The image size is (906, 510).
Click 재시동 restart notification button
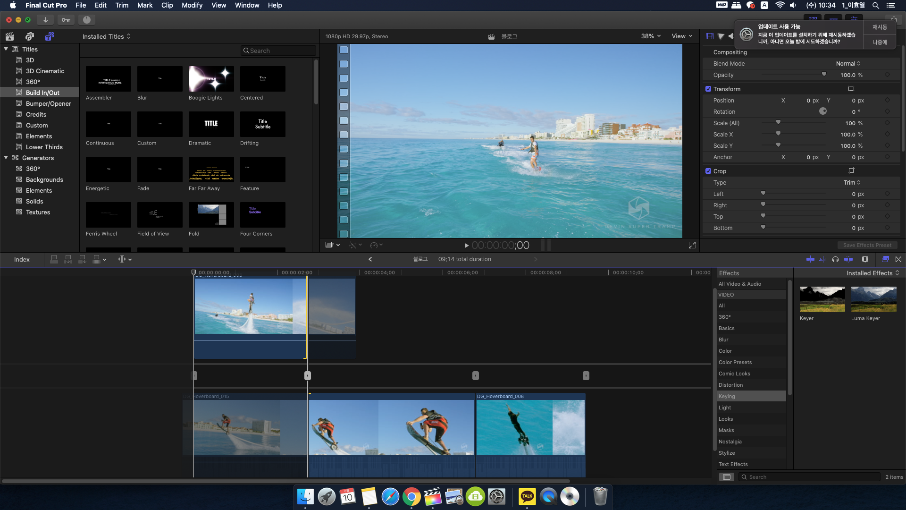point(880,27)
